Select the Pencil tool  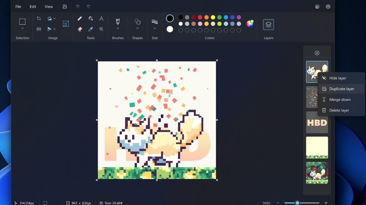(x=80, y=18)
